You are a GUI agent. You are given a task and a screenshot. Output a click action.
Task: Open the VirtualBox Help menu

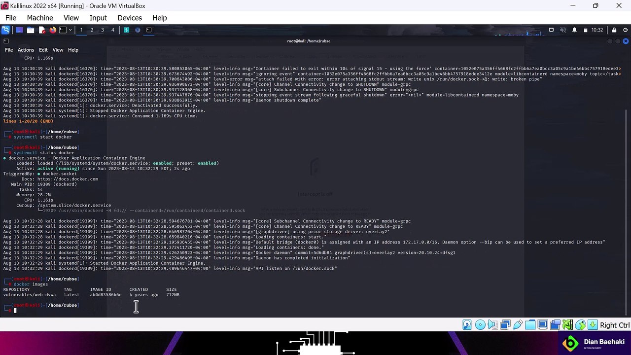(159, 18)
